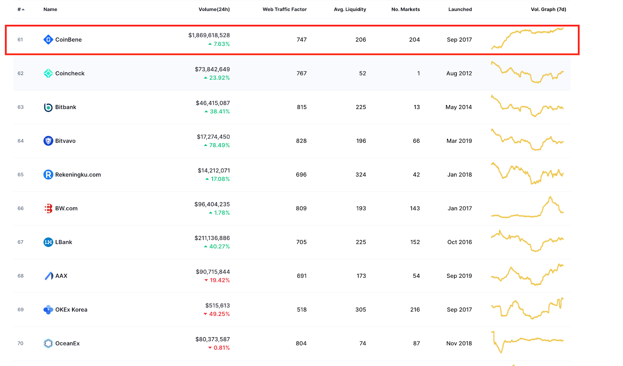Screen dimensions: 623x366
Task: Click the LBank logo icon
Action: [x=48, y=242]
